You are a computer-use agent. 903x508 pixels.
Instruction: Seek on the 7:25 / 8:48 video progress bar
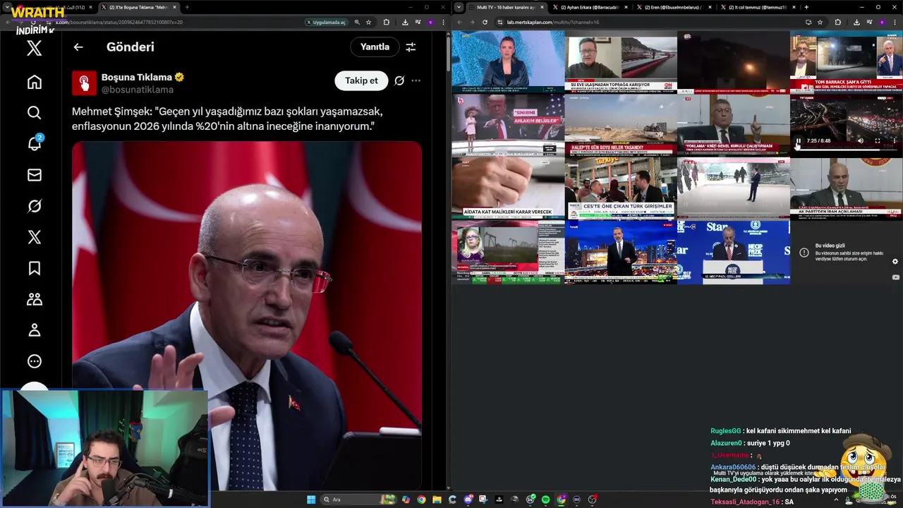pyautogui.click(x=846, y=149)
